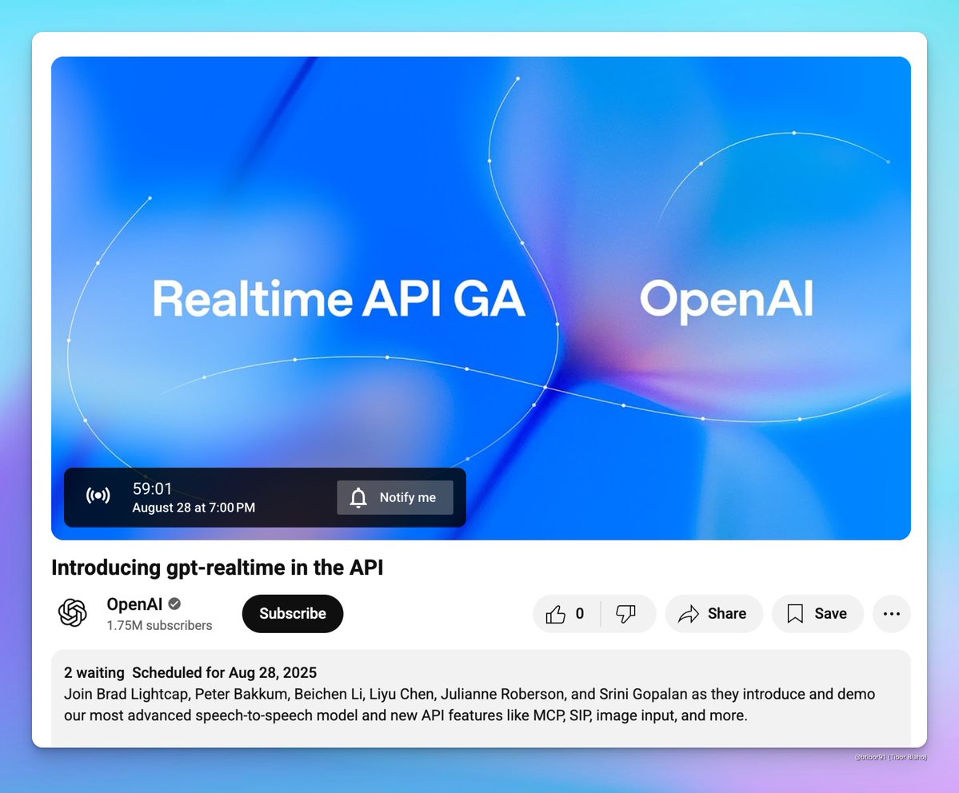Viewport: 959px width, 793px height.
Task: Click the Save bookmark icon
Action: 795,613
